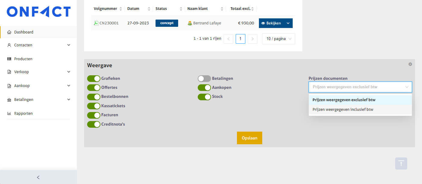Viewport: 422px width, 184px height.
Task: Open the 10 / pagina page size dropdown
Action: point(279,39)
